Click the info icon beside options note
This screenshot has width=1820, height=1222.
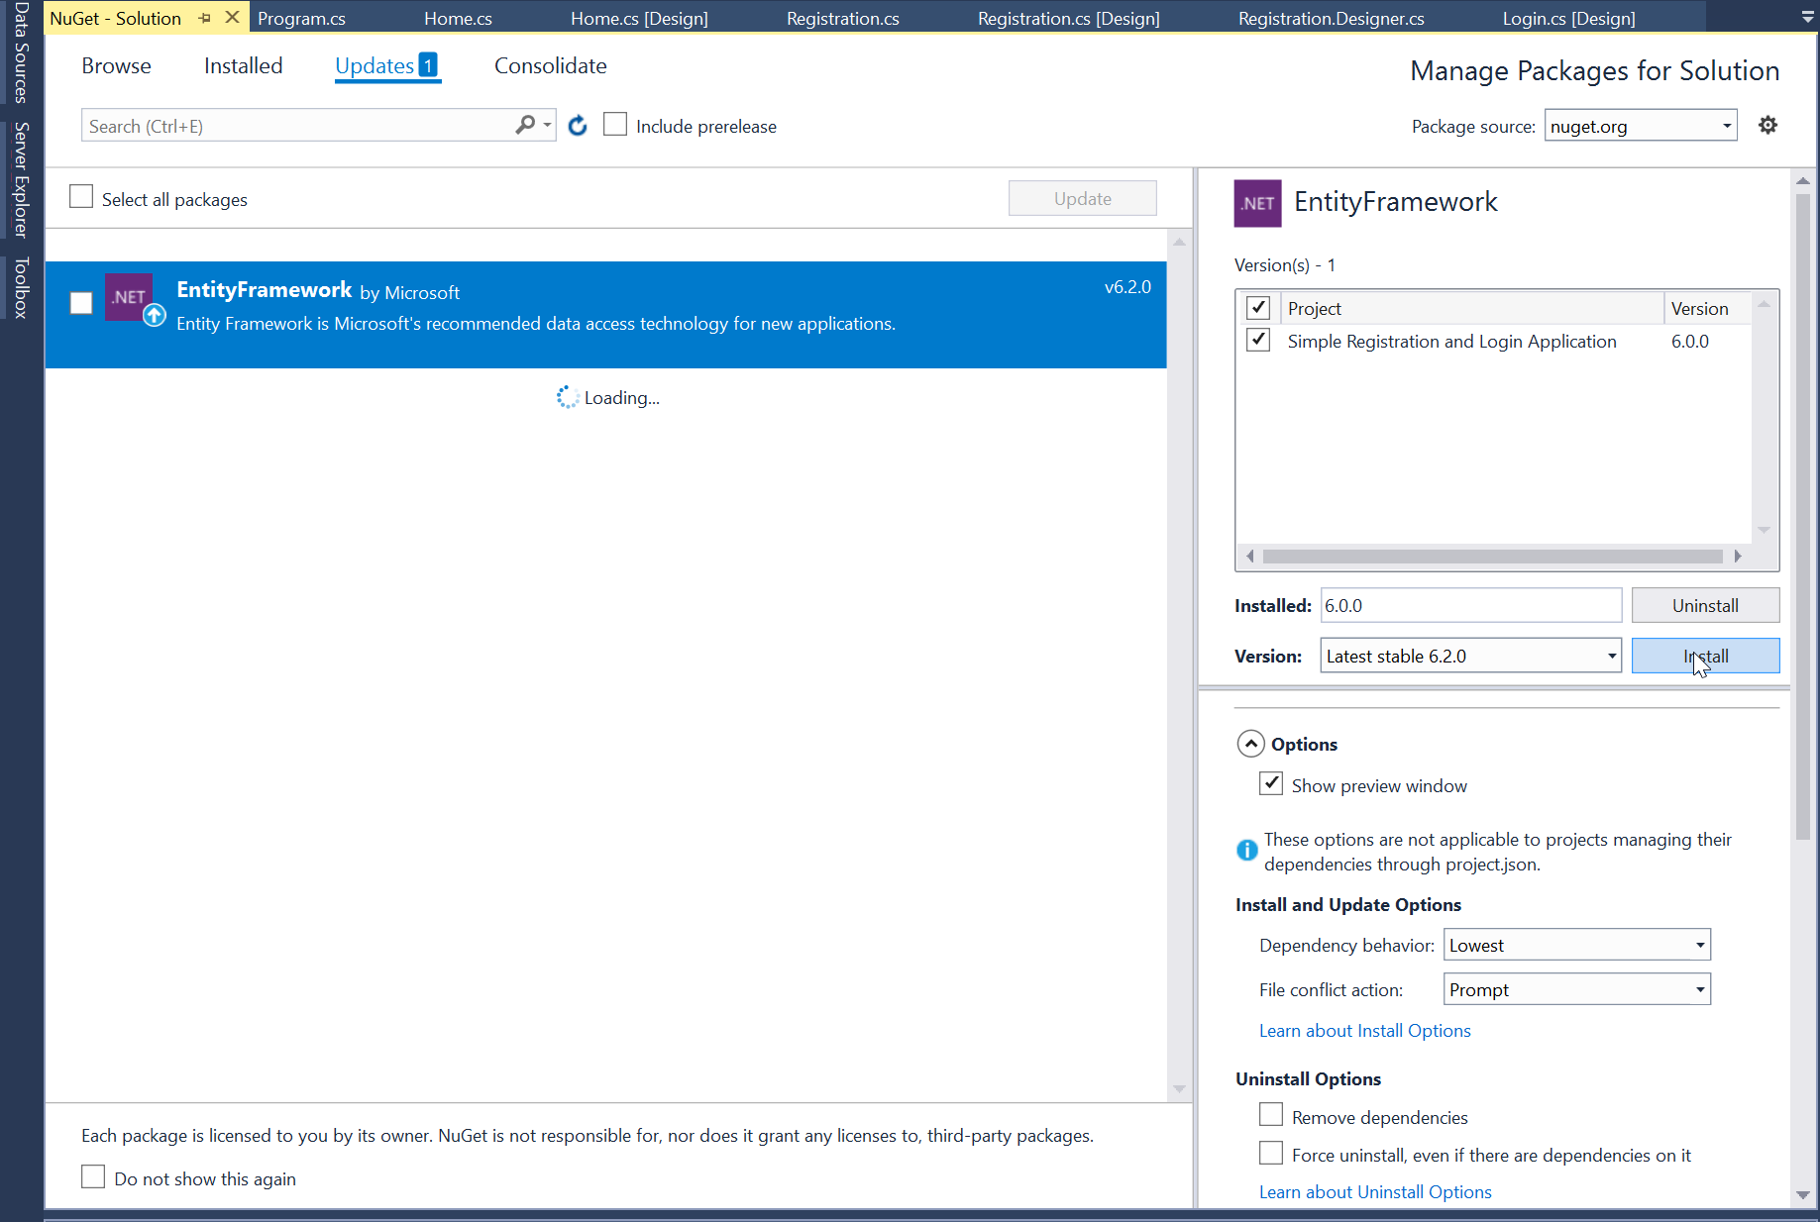click(x=1246, y=850)
